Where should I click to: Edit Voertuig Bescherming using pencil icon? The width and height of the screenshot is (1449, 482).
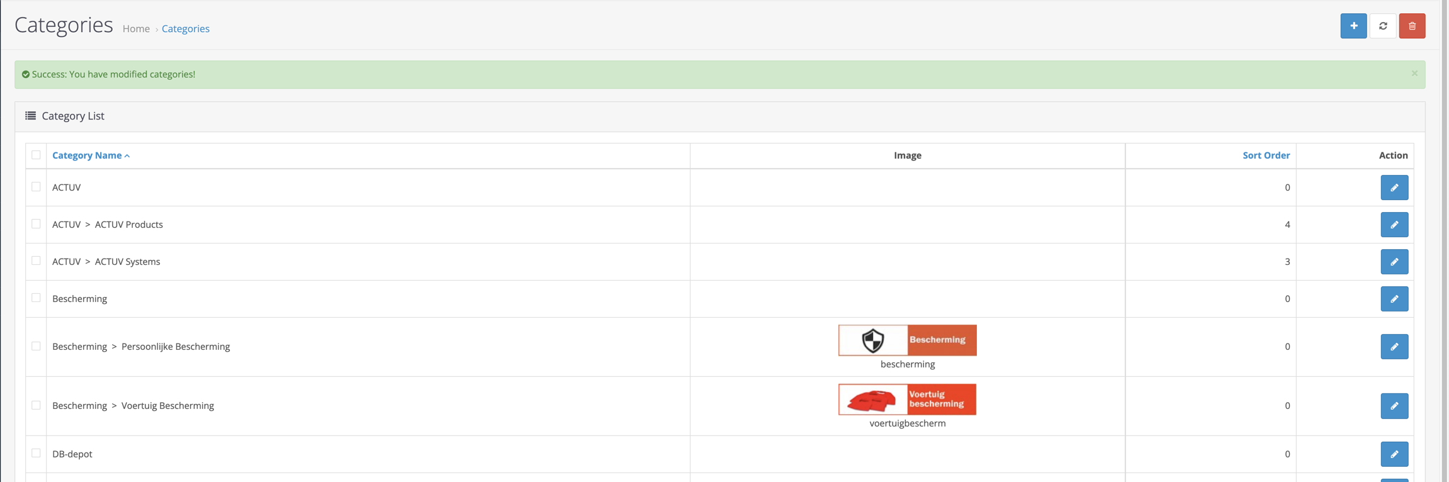point(1394,406)
